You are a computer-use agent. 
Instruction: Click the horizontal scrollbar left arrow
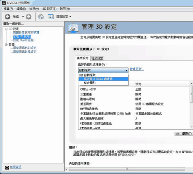[67, 169]
